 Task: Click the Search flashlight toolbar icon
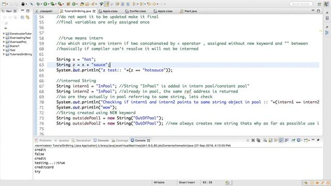(93, 4)
